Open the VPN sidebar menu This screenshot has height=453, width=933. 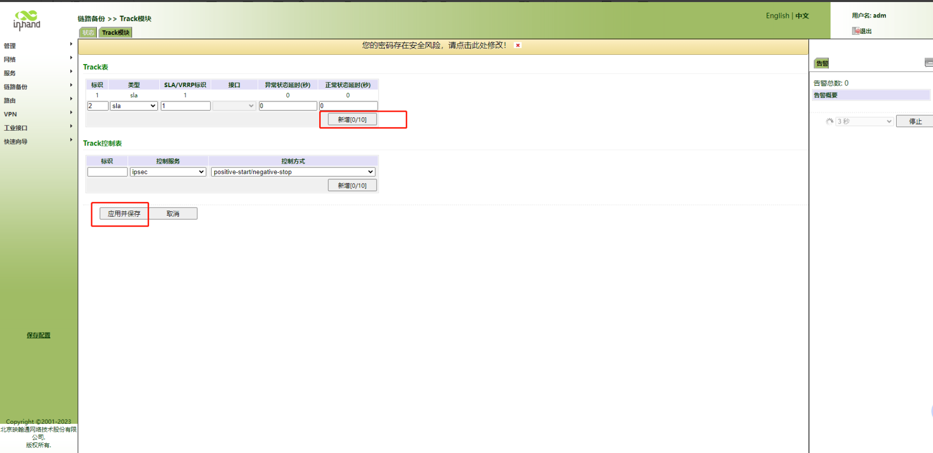click(x=37, y=114)
